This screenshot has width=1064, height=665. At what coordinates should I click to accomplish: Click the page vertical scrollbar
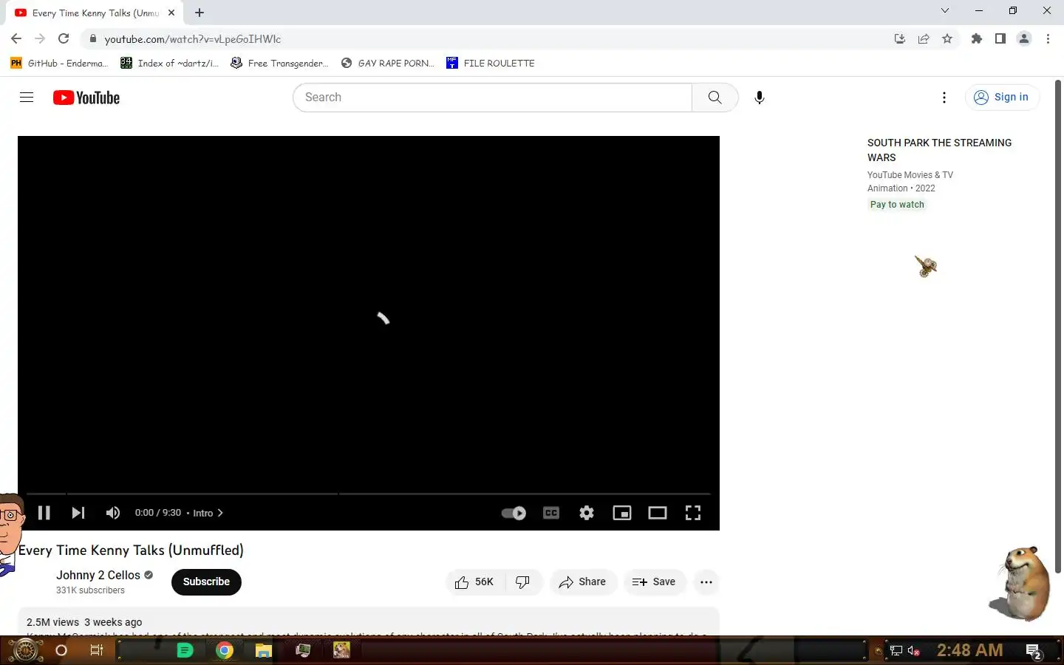tap(1058, 327)
